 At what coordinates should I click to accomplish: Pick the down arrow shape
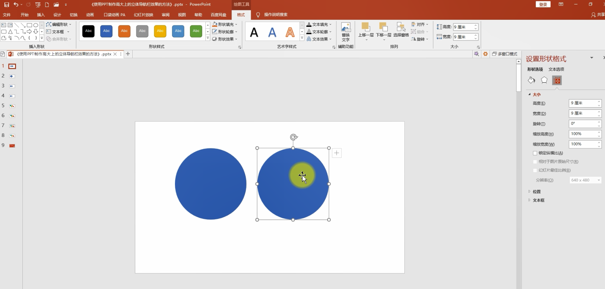36,32
